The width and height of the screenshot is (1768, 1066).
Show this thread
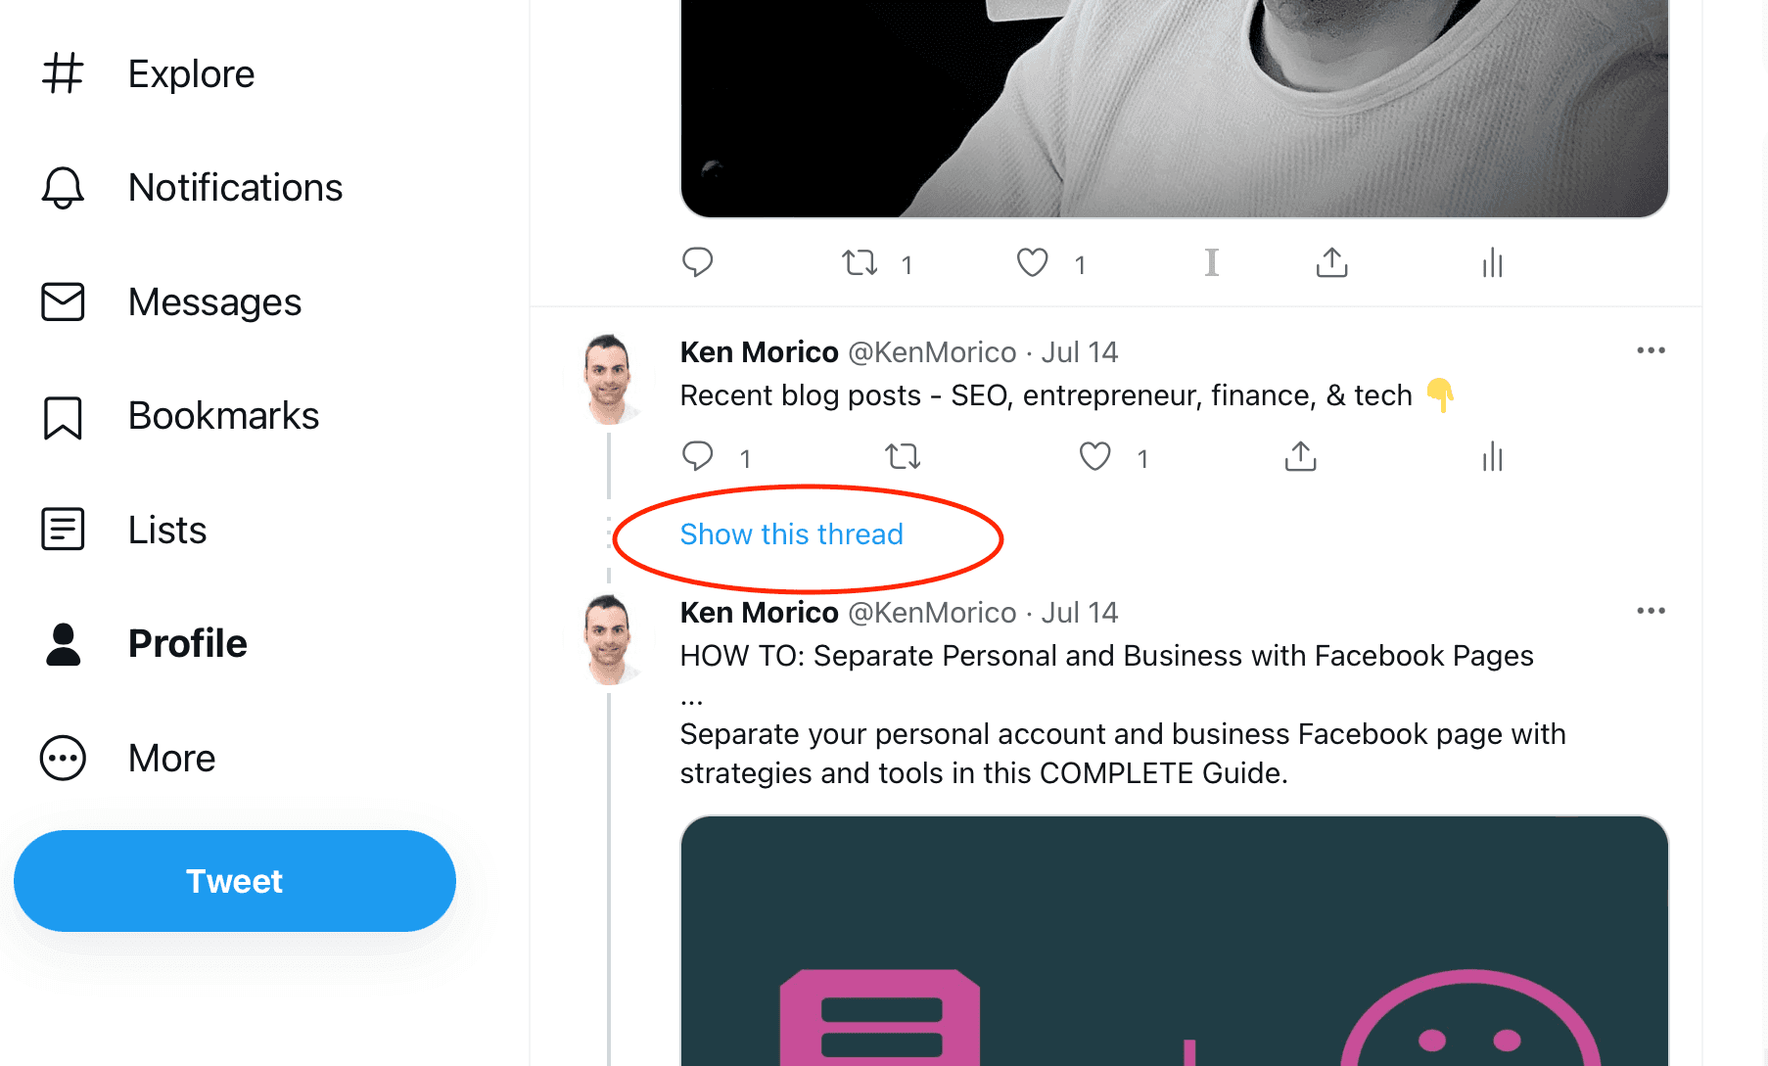[791, 534]
